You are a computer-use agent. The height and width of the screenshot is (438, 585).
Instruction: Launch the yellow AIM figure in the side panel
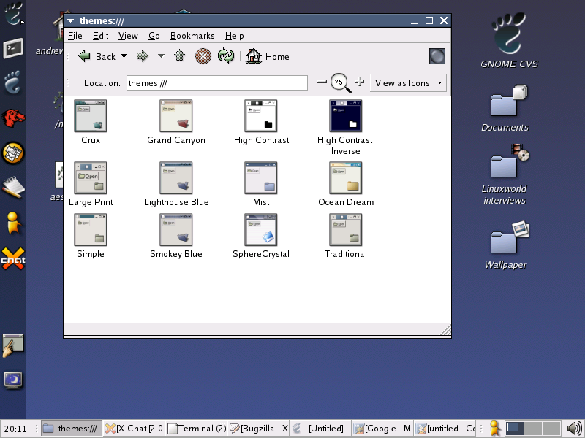tap(13, 223)
